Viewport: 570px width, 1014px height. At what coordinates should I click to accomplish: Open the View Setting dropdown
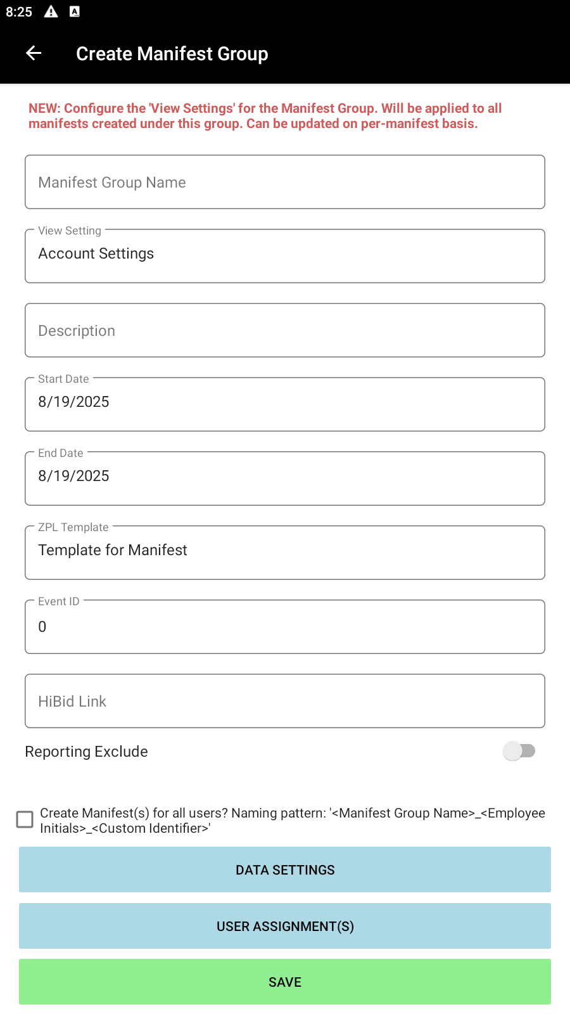pyautogui.click(x=285, y=256)
